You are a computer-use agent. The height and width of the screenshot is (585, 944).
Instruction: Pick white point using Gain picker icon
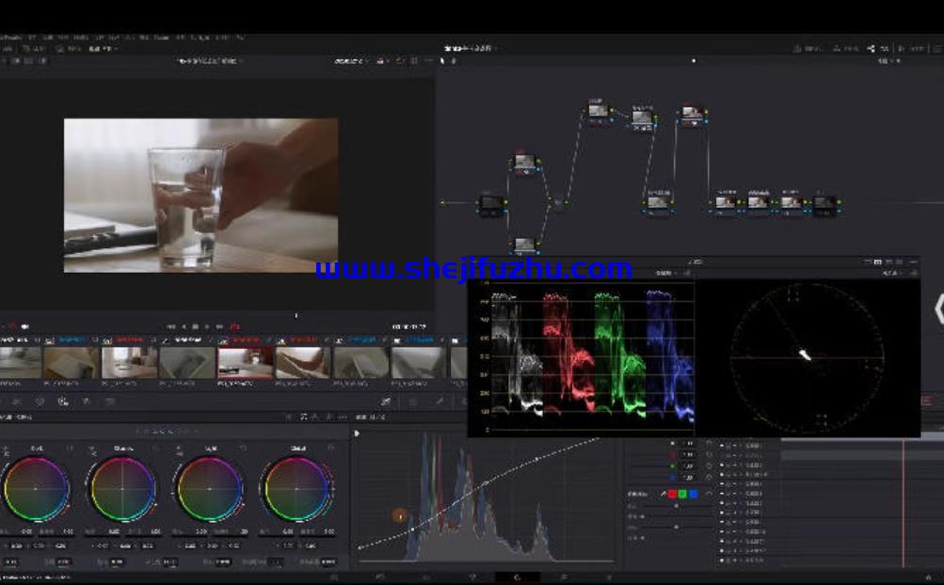coord(179,449)
